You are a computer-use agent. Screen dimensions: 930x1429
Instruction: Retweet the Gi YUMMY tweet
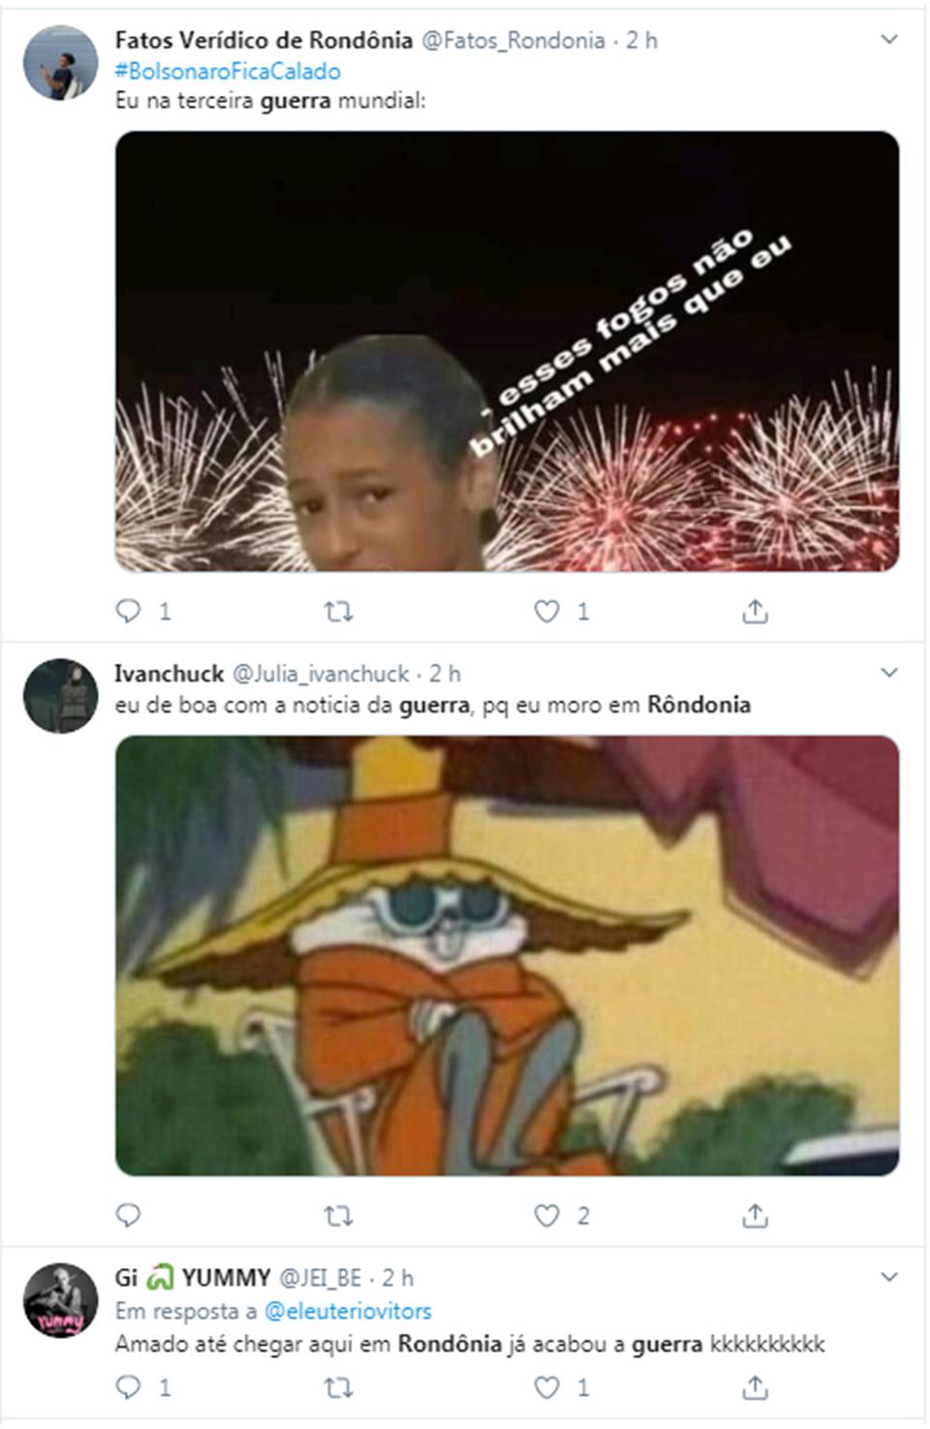point(338,1388)
